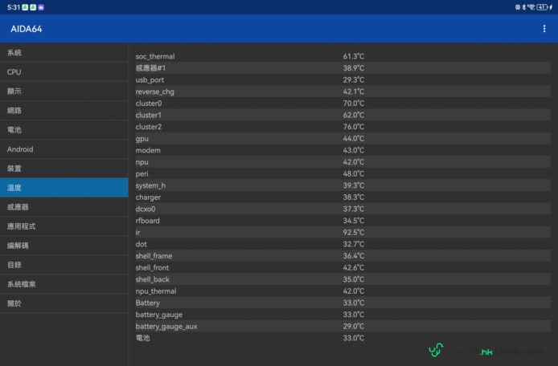
Task: Open the 感應器 section
Action: click(64, 207)
